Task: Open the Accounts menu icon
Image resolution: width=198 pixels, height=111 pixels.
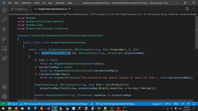Action: [x=4, y=87]
